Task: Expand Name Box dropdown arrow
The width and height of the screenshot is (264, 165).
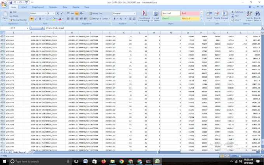Action: click(x=27, y=28)
